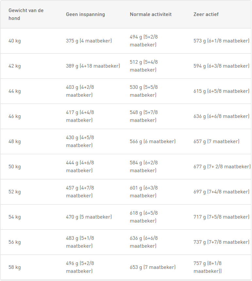252x281 pixels.
Task: Select the 'Normale activiteit' column header
Action: coord(151,14)
